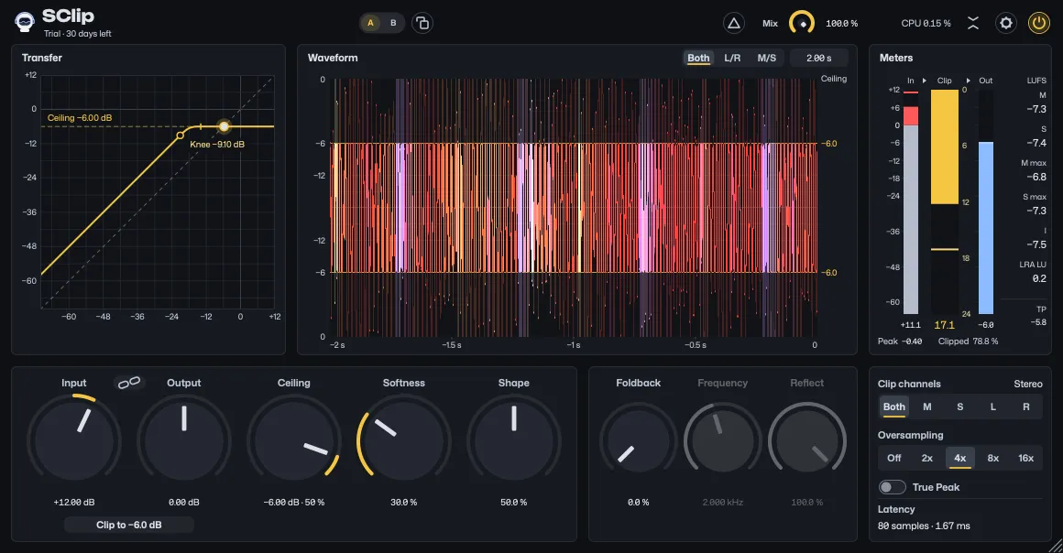The image size is (1063, 553).
Task: Select Both in Clip channels
Action: [894, 407]
